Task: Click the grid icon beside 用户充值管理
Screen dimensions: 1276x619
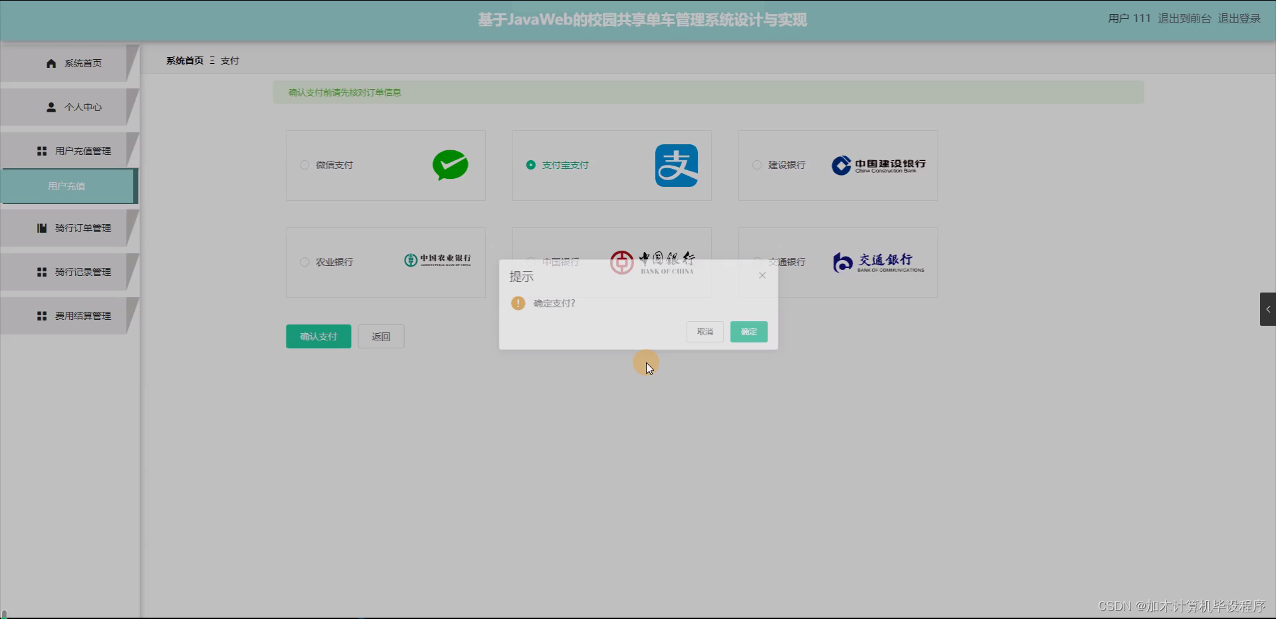Action: coord(41,150)
